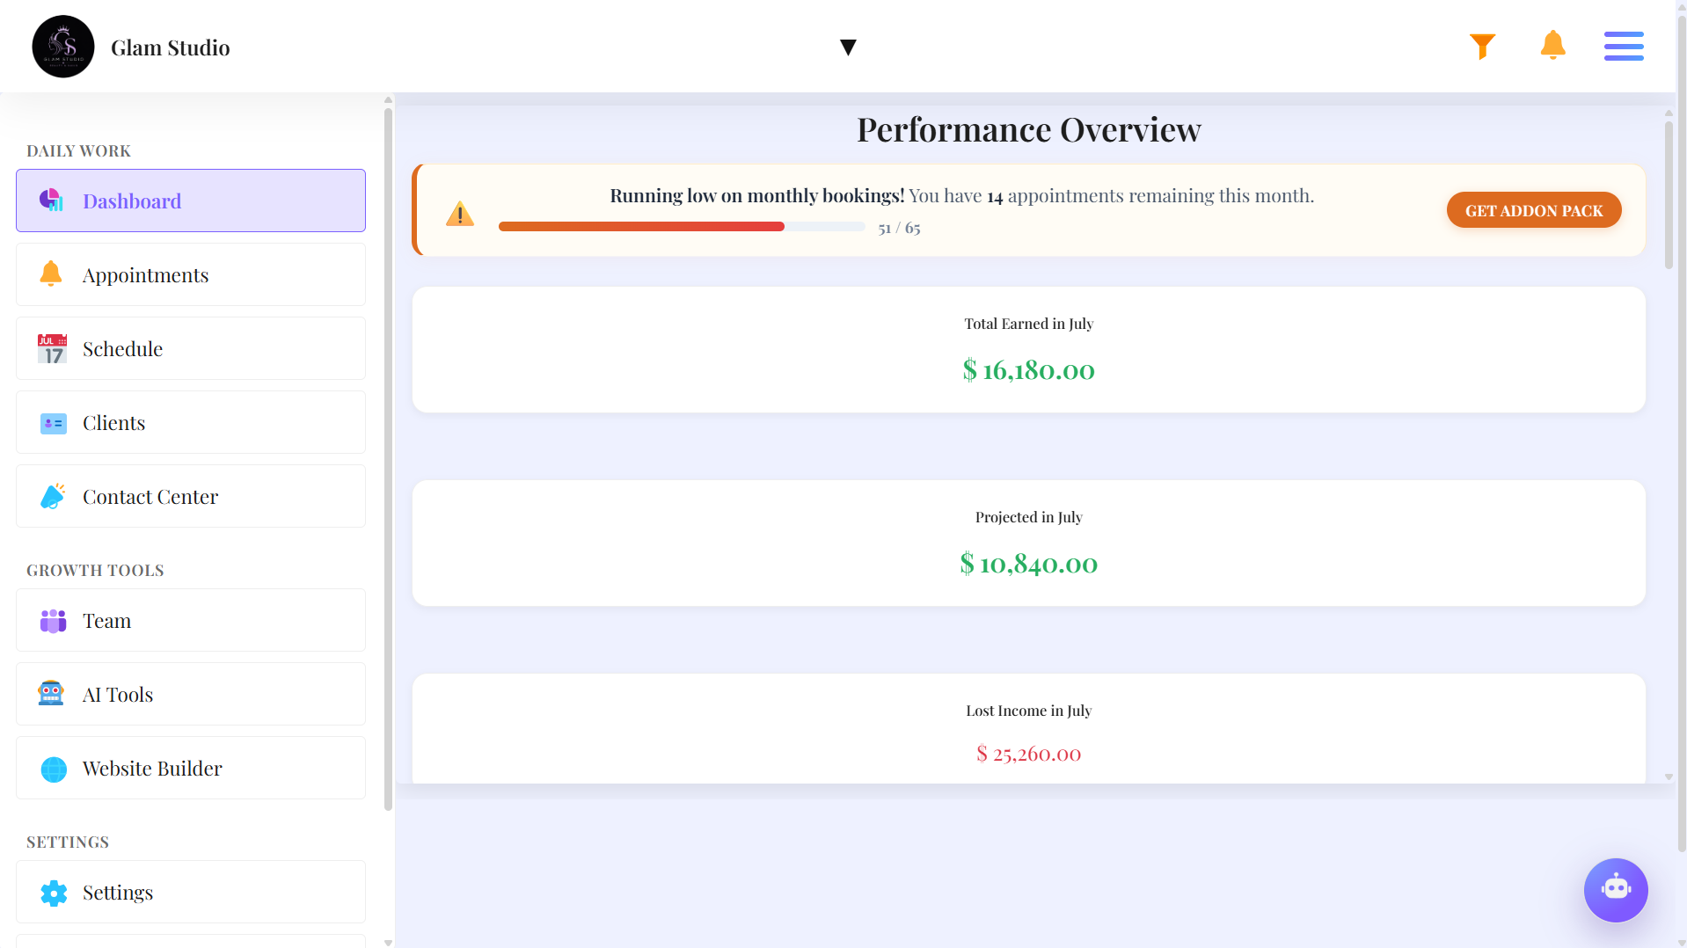The height and width of the screenshot is (948, 1687).
Task: Click the warning triangle alert icon
Action: click(459, 214)
